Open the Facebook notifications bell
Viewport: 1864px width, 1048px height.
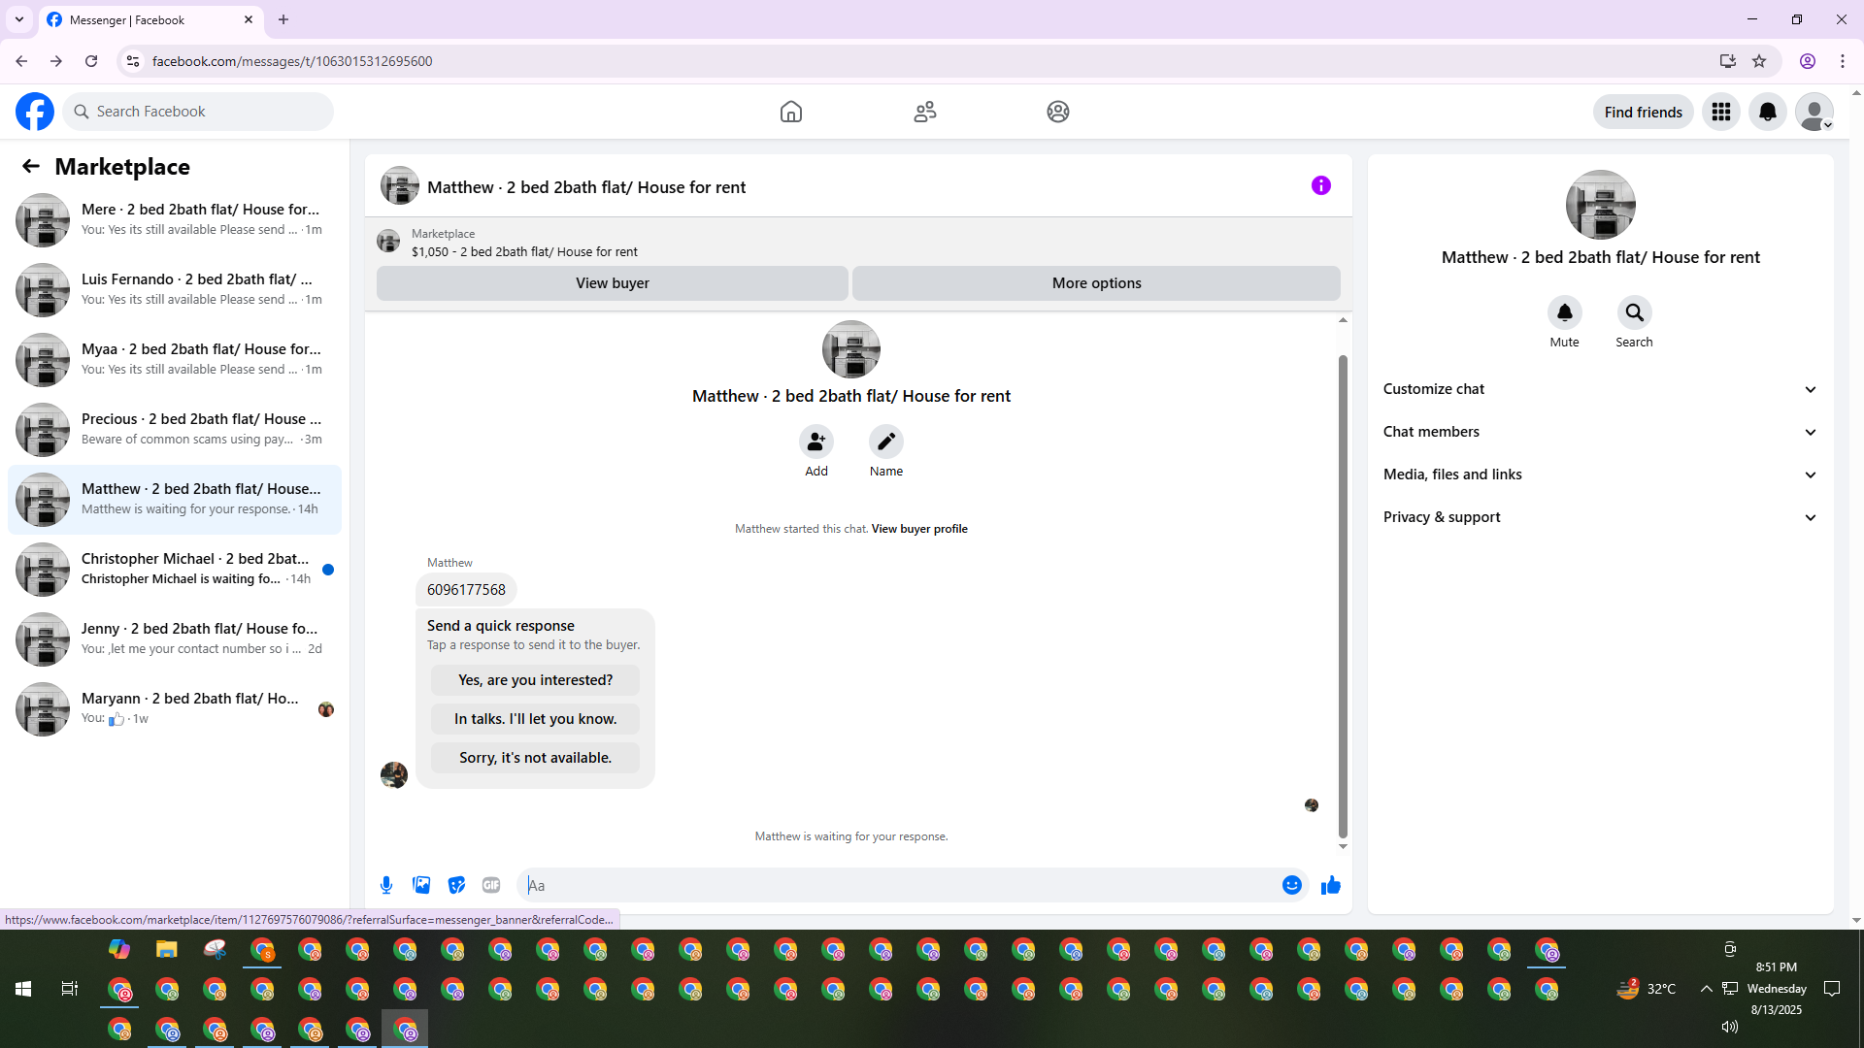(x=1767, y=112)
